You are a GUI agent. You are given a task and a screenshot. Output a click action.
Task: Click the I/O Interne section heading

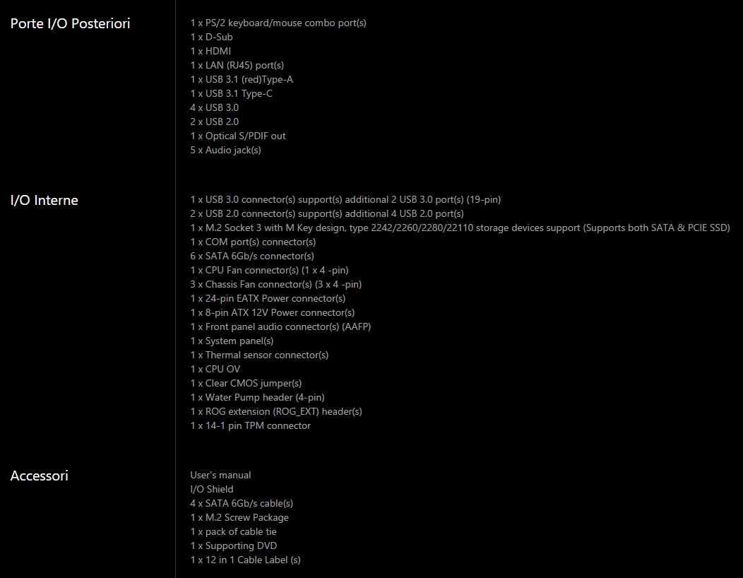(44, 200)
